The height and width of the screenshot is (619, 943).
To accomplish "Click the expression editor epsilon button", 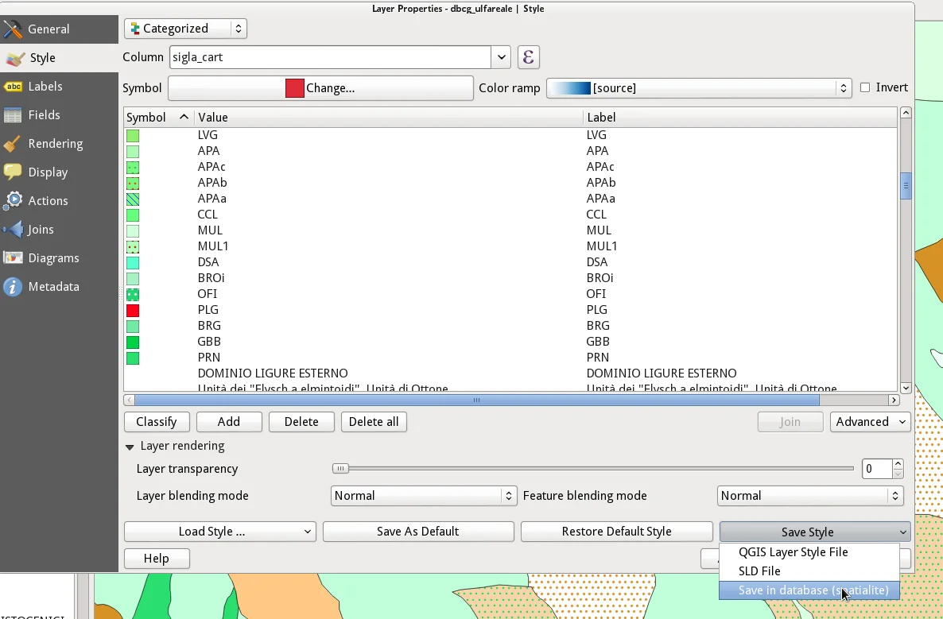I will coord(528,57).
